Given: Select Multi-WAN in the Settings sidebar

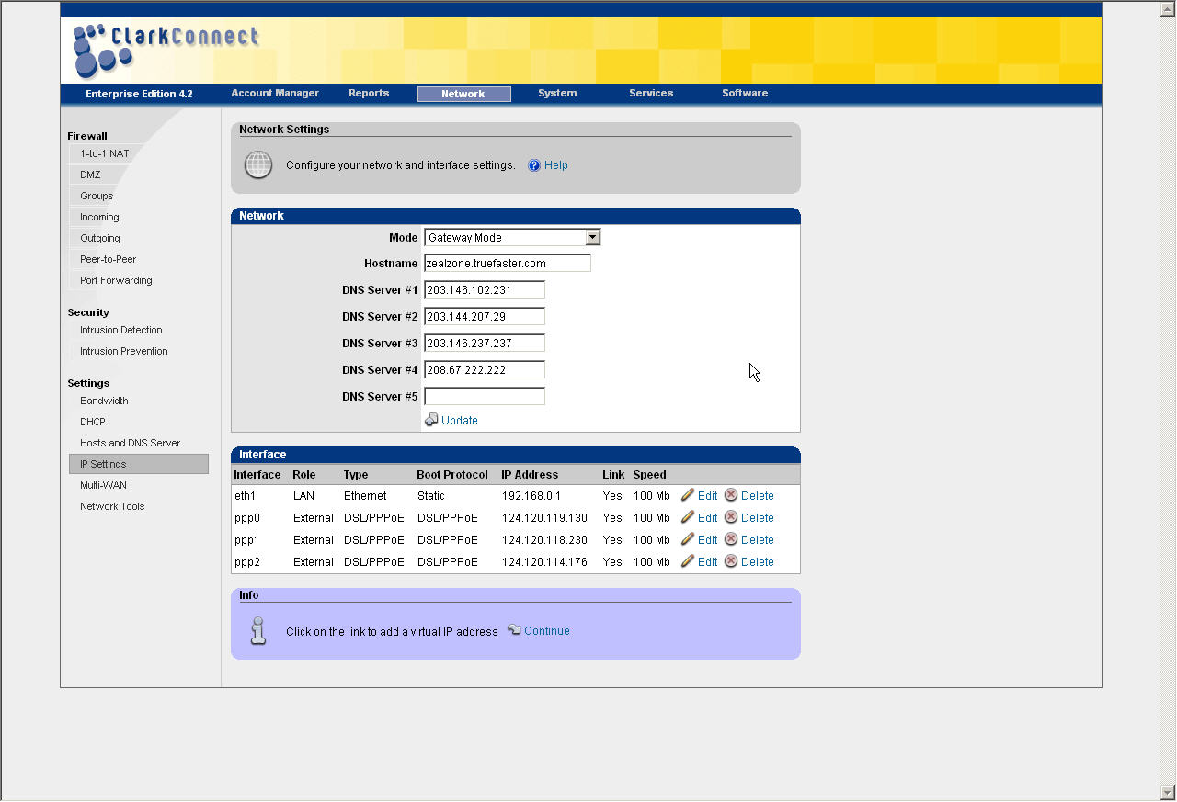Looking at the screenshot, I should coord(103,485).
